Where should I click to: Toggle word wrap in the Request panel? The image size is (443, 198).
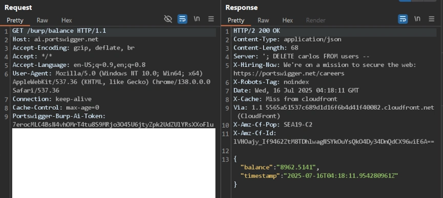coord(182,19)
